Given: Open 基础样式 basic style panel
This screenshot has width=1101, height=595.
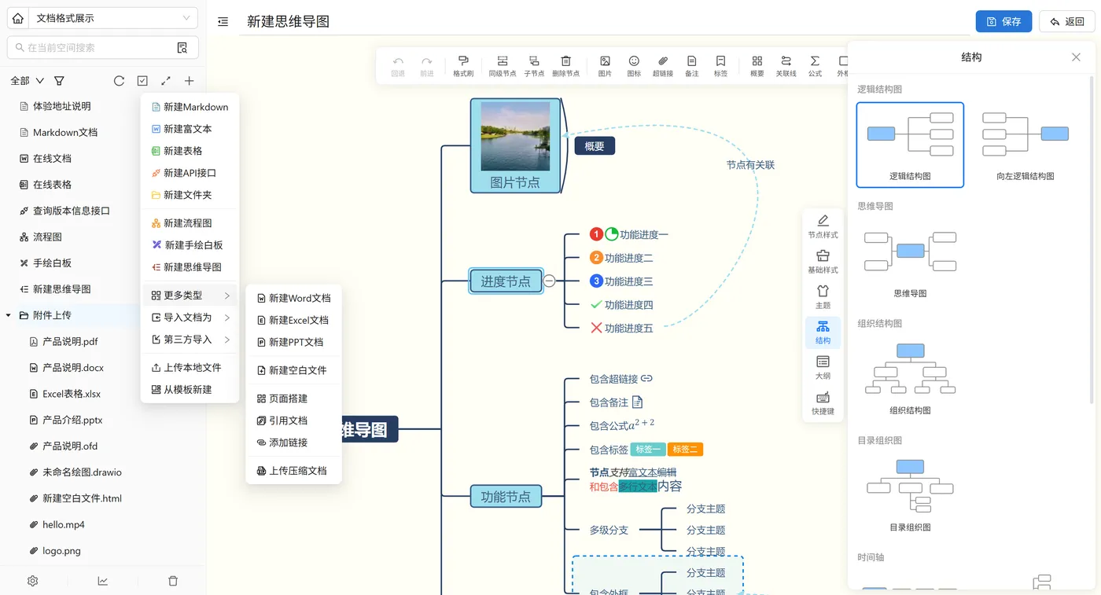Looking at the screenshot, I should [823, 262].
